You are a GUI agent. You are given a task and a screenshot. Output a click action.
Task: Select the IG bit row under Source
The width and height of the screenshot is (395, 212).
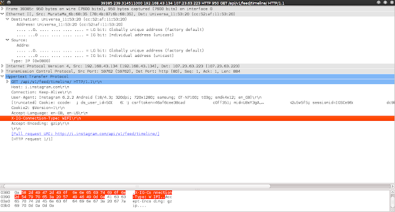tap(95, 56)
